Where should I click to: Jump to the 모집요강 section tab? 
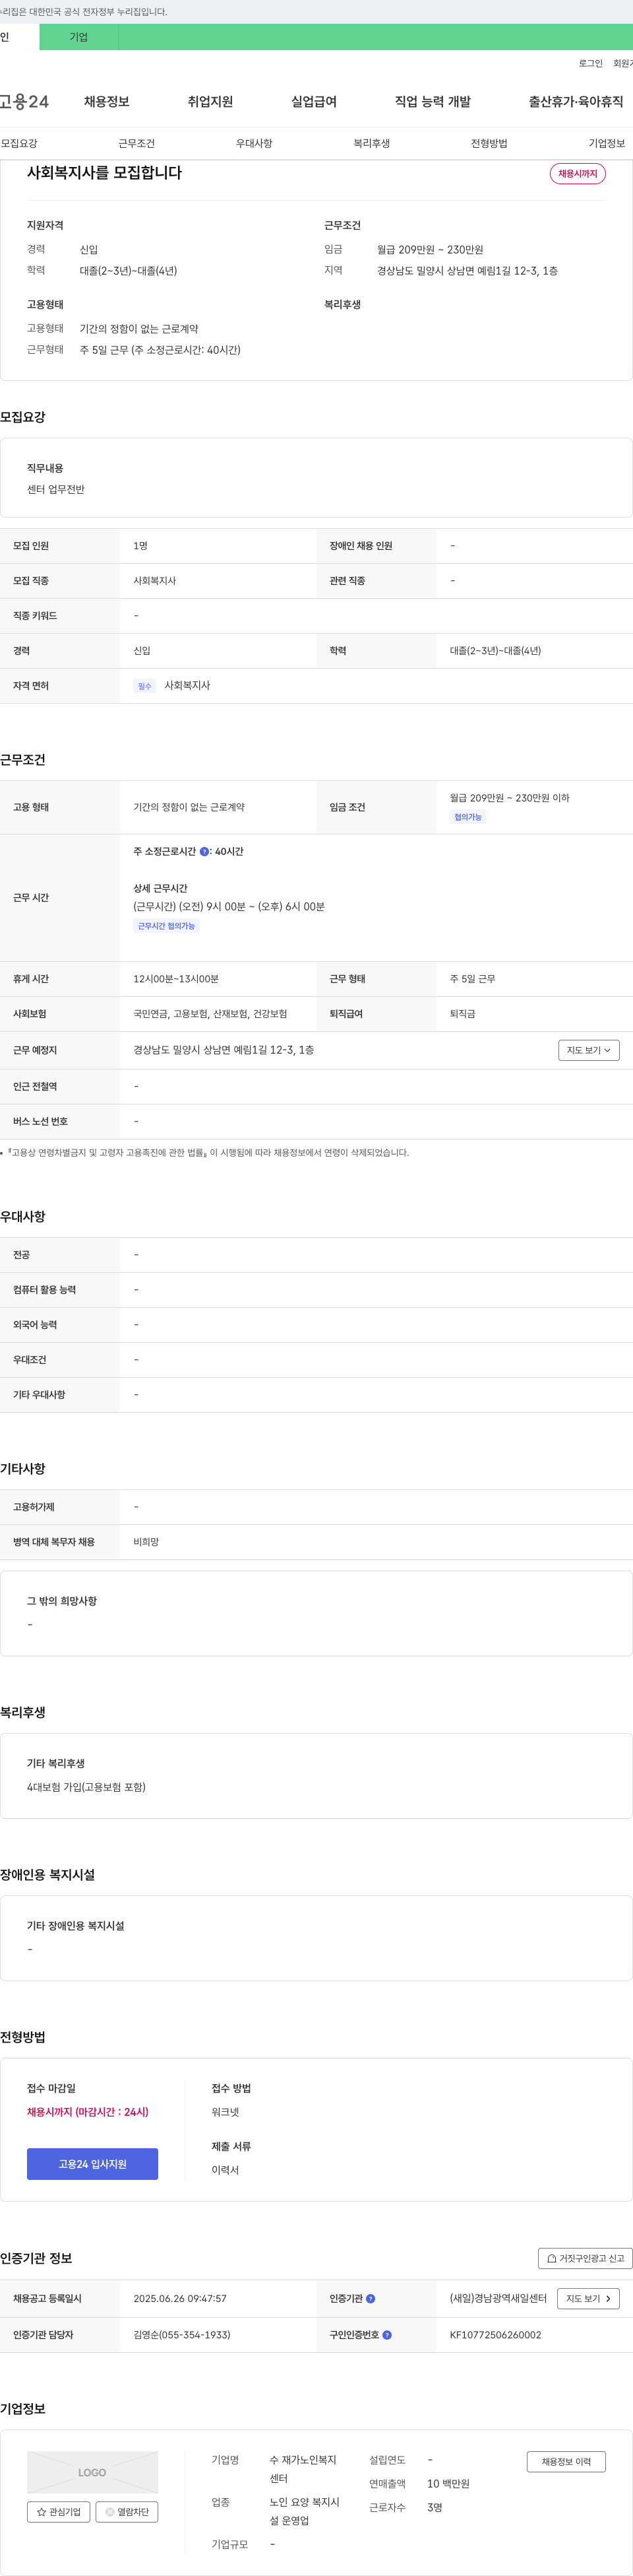tap(19, 143)
